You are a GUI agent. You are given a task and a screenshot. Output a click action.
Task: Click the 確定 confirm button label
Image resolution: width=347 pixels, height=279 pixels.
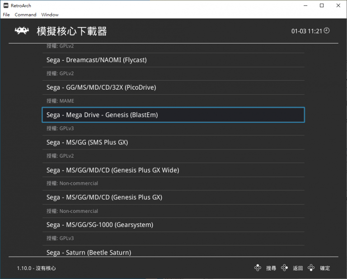(325, 268)
